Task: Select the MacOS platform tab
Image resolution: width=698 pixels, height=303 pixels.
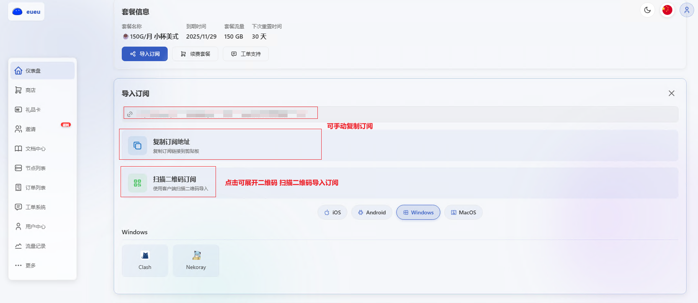Action: point(463,212)
